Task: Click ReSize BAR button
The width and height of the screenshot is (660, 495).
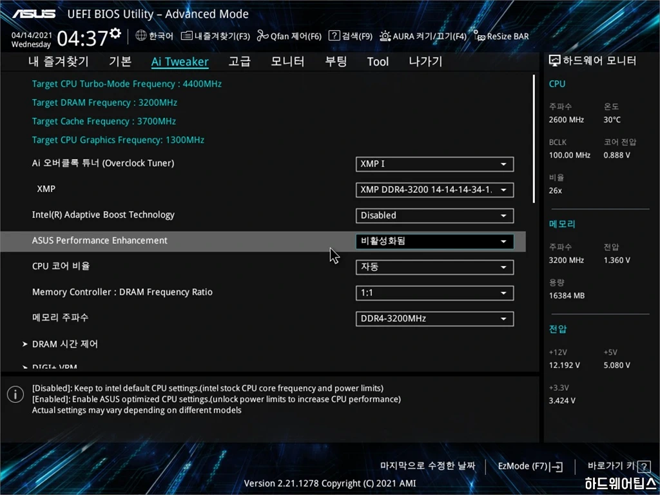Action: click(x=501, y=36)
